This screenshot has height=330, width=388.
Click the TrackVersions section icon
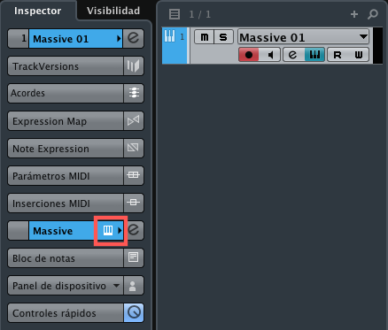[134, 65]
